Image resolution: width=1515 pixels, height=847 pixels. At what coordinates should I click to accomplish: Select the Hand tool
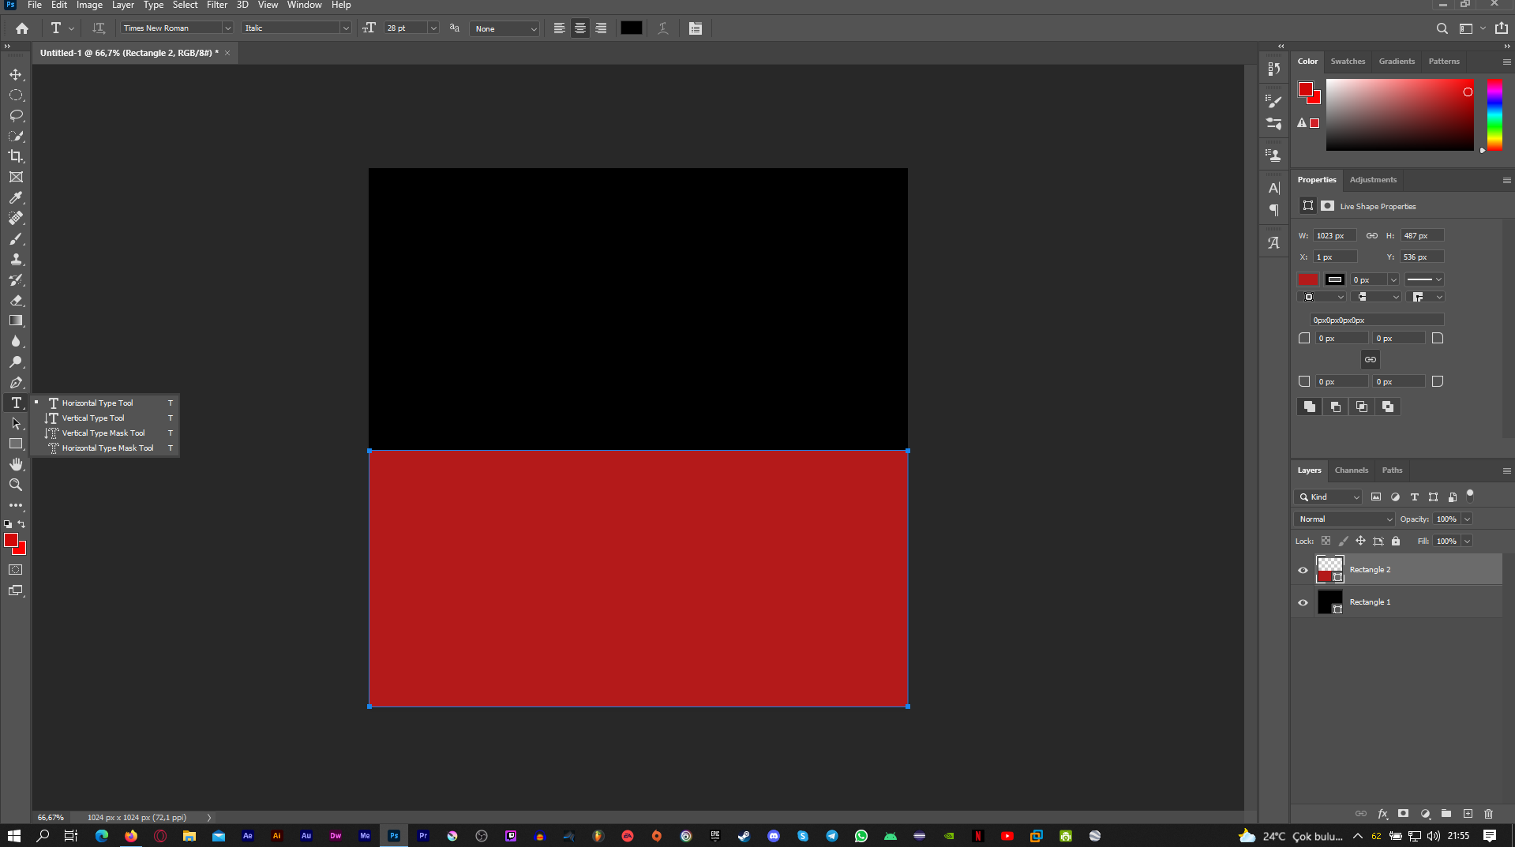point(16,464)
